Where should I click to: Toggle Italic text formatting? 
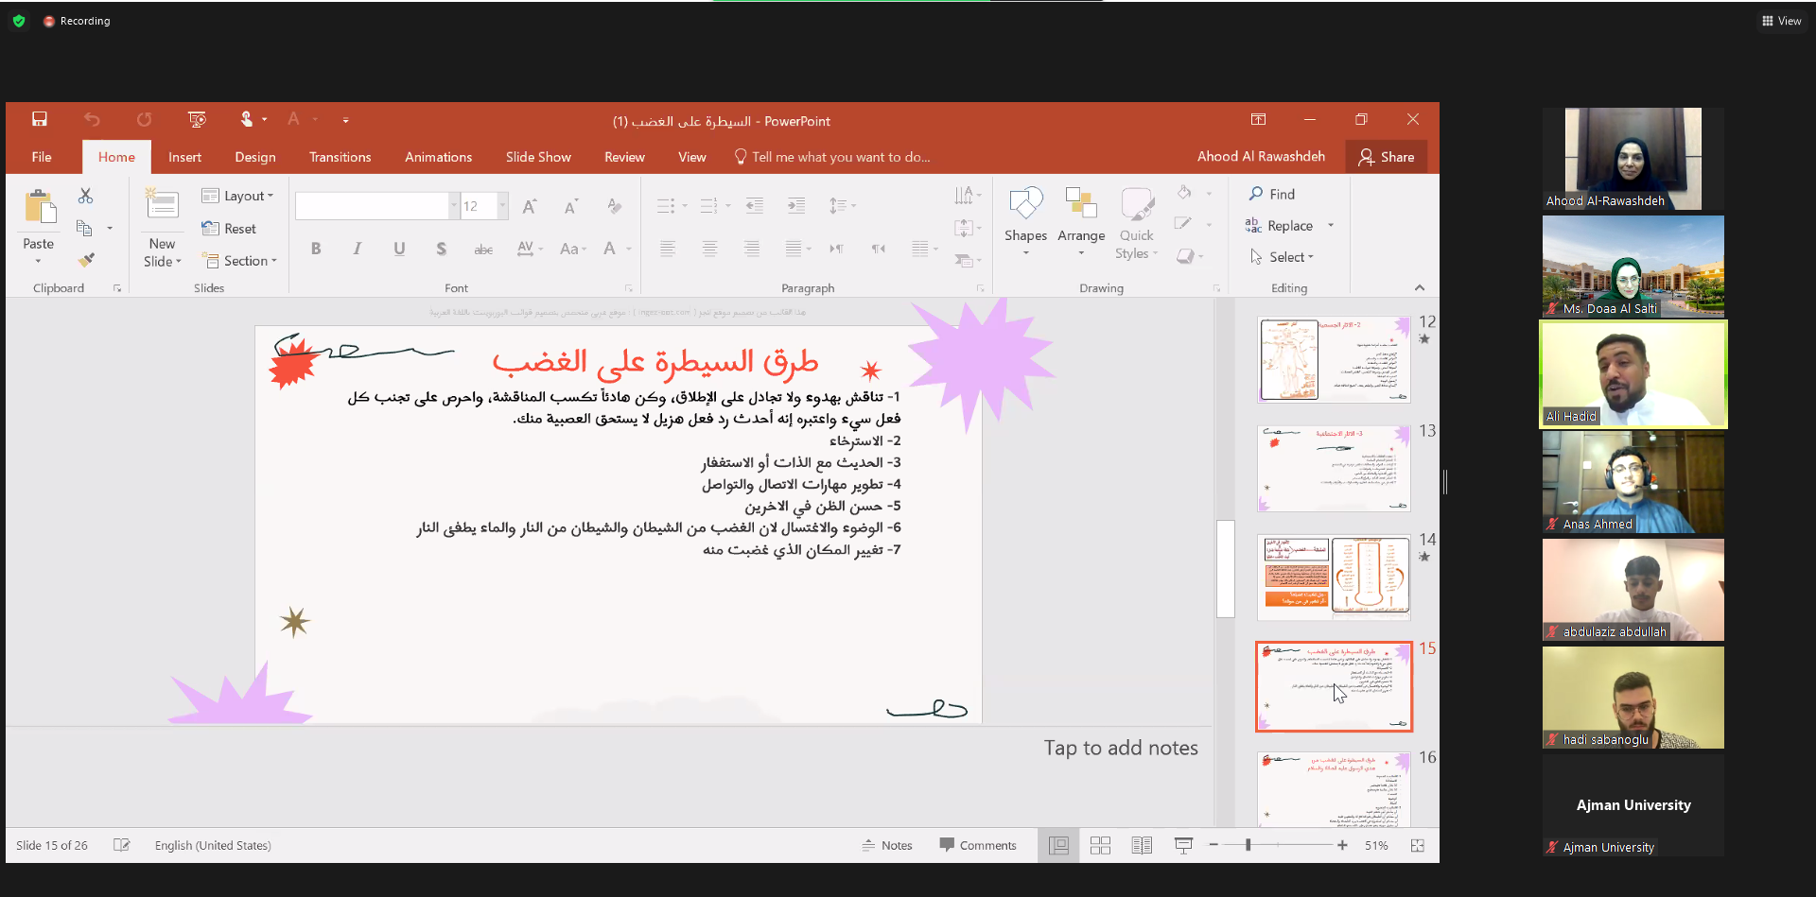357,249
